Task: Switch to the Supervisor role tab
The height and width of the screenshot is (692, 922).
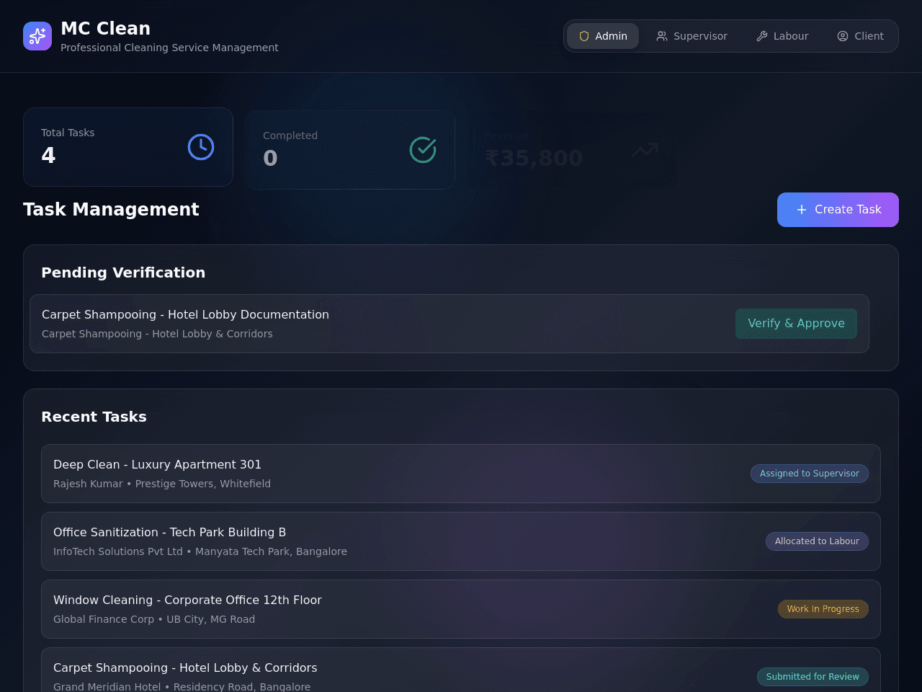Action: [691, 36]
